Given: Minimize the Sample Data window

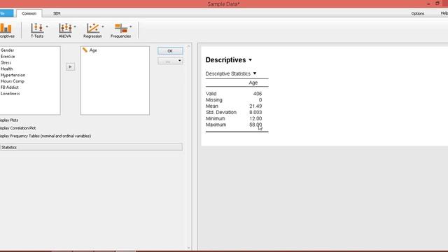Looking at the screenshot, I should pos(428,3).
